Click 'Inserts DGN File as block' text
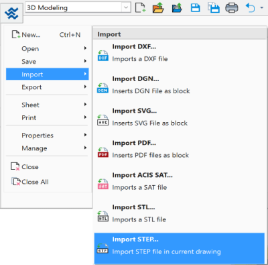 151,91
